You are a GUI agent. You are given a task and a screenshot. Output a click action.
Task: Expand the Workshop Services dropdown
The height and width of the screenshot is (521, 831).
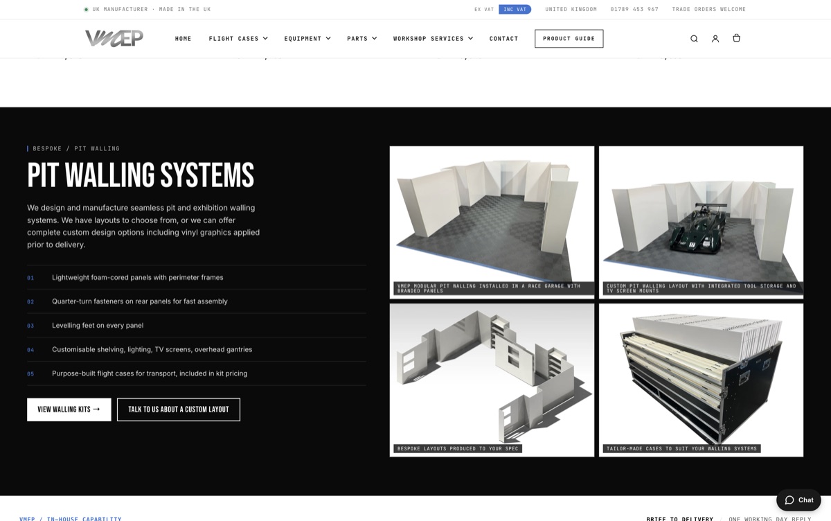point(434,39)
